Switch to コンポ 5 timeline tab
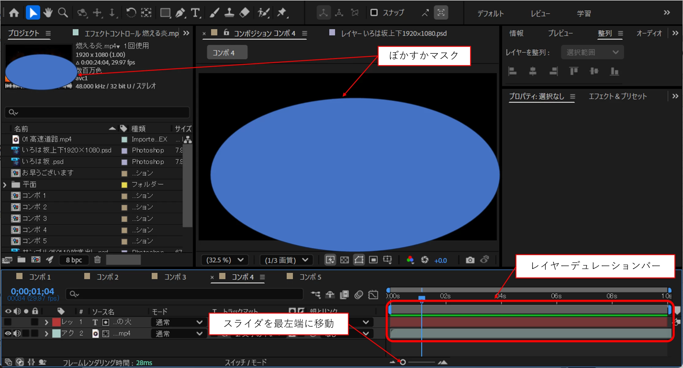Image resolution: width=683 pixels, height=368 pixels. tap(310, 277)
